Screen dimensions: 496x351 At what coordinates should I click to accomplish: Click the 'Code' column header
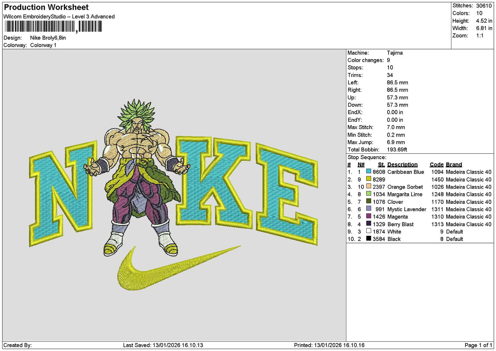coord(437,164)
